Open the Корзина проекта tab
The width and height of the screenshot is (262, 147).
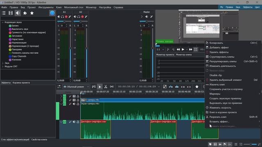pyautogui.click(x=21, y=82)
